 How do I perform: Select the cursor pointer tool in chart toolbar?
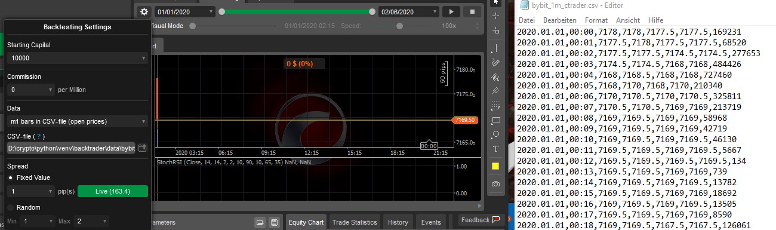(x=495, y=2)
